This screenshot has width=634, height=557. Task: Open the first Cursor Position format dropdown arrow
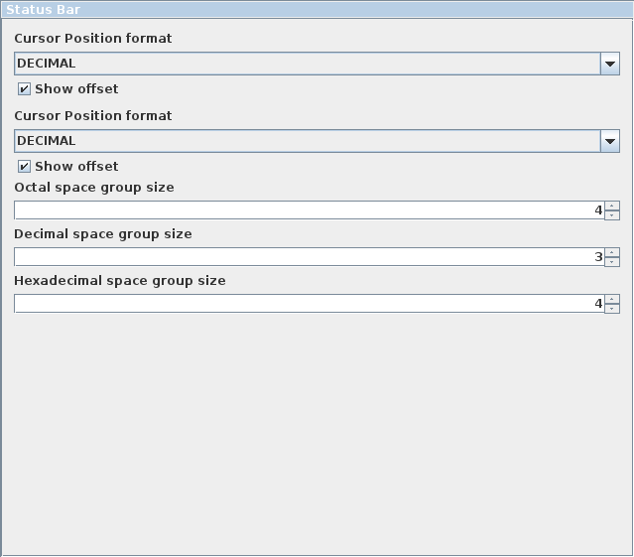610,64
